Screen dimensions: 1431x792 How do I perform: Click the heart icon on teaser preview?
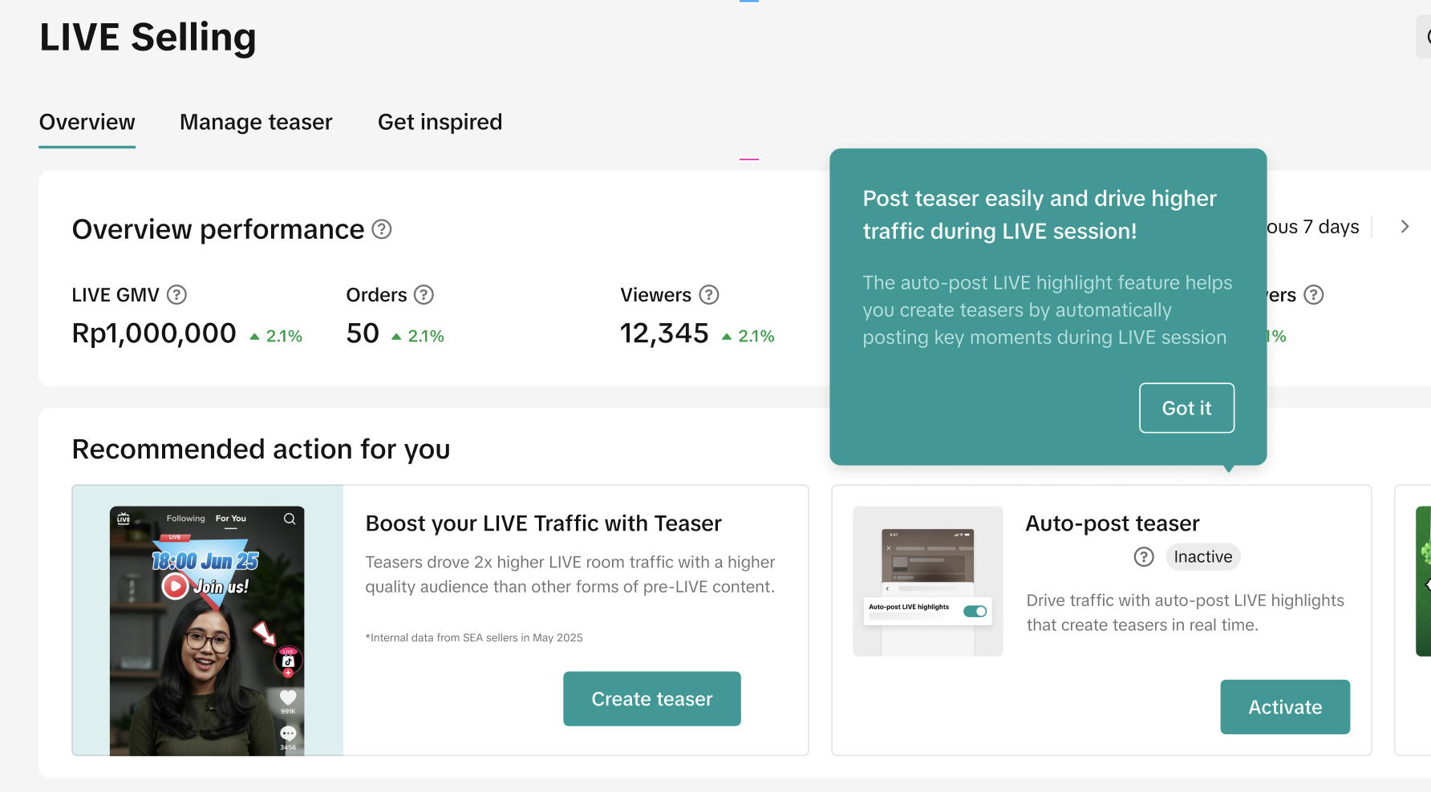coord(288,697)
